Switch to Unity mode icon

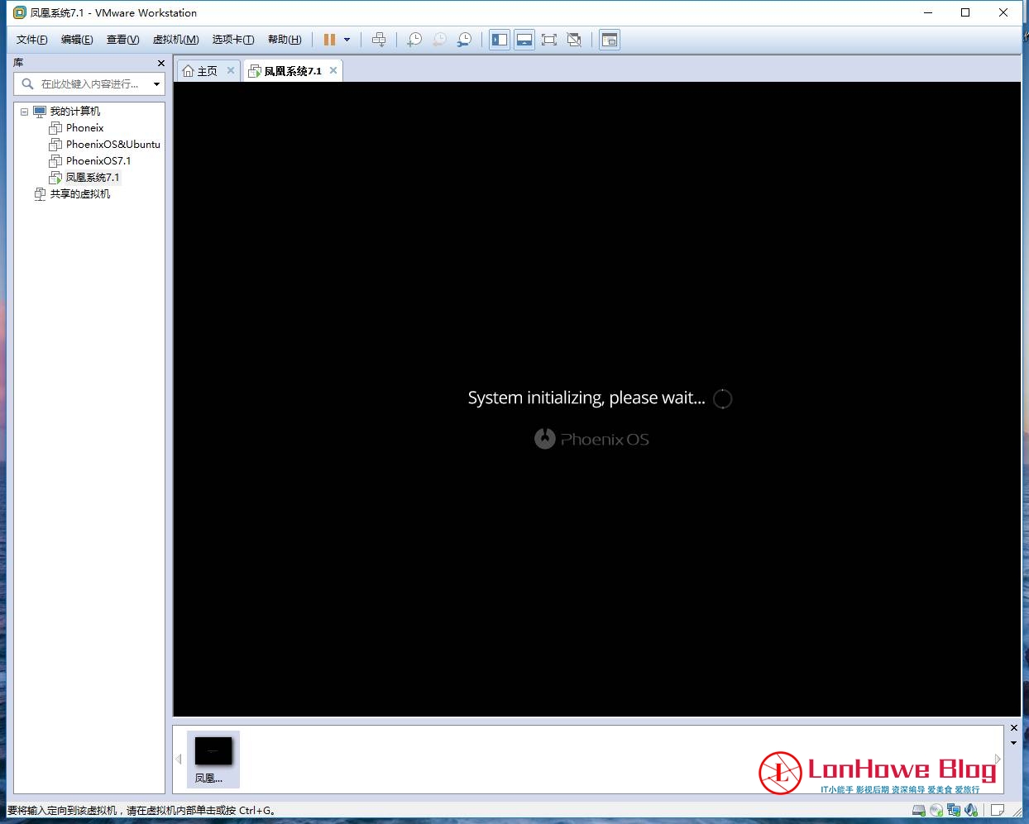pos(574,40)
